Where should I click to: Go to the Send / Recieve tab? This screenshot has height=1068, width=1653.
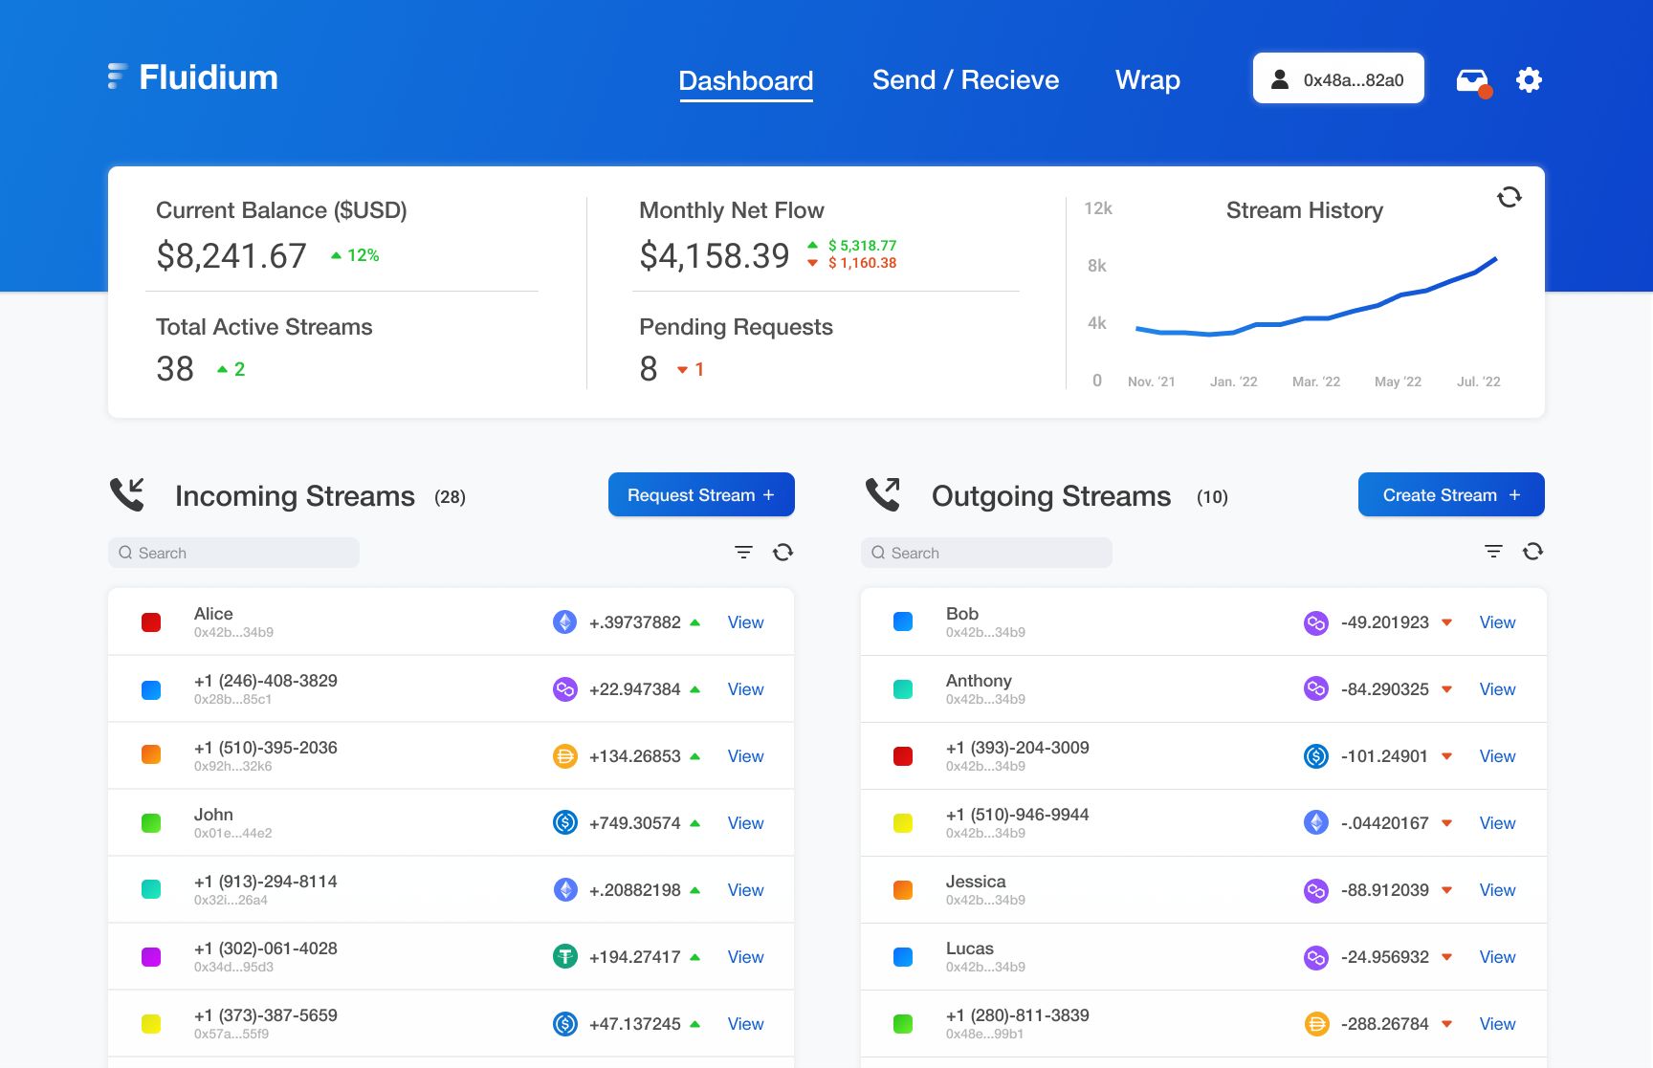[x=965, y=80]
